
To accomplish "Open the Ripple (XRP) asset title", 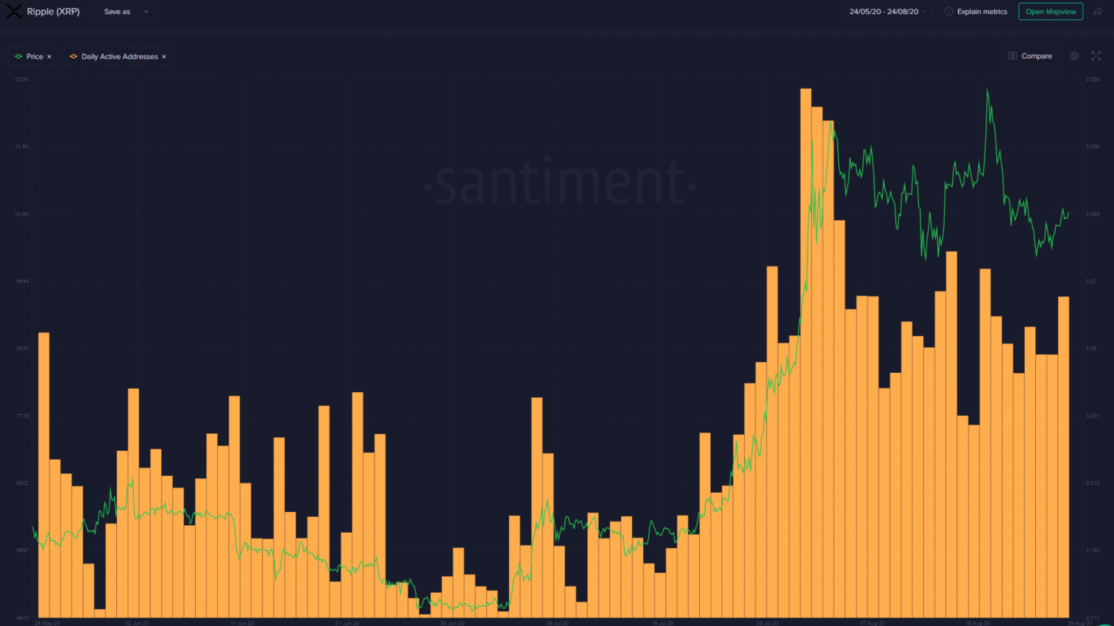I will coord(53,12).
